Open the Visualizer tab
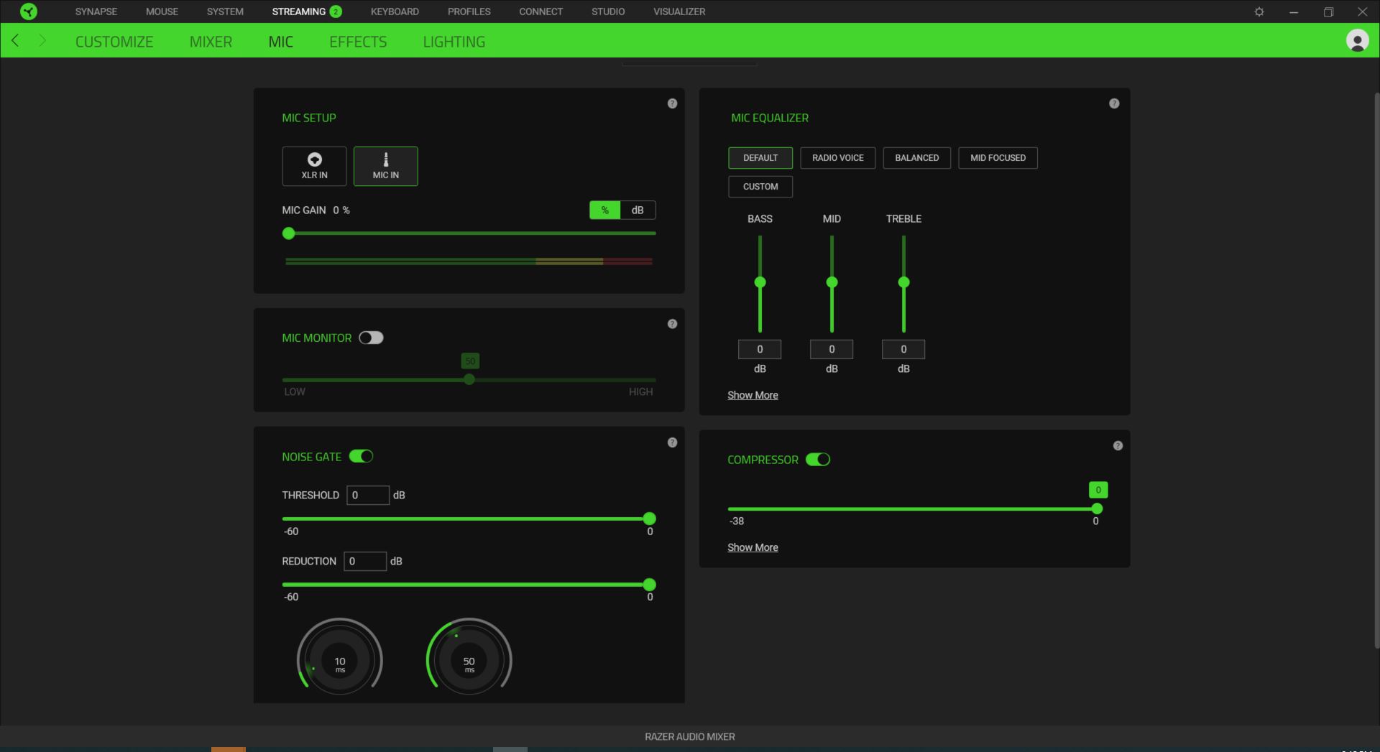The height and width of the screenshot is (752, 1380). tap(679, 11)
